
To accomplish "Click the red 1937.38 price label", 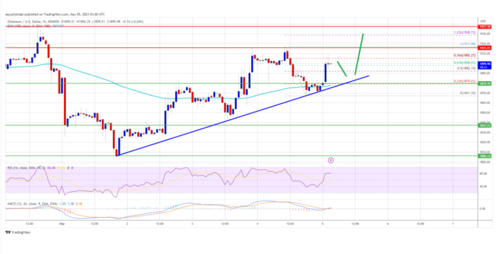I will (484, 26).
